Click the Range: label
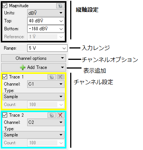This screenshot has width=143, height=150. 10,48
